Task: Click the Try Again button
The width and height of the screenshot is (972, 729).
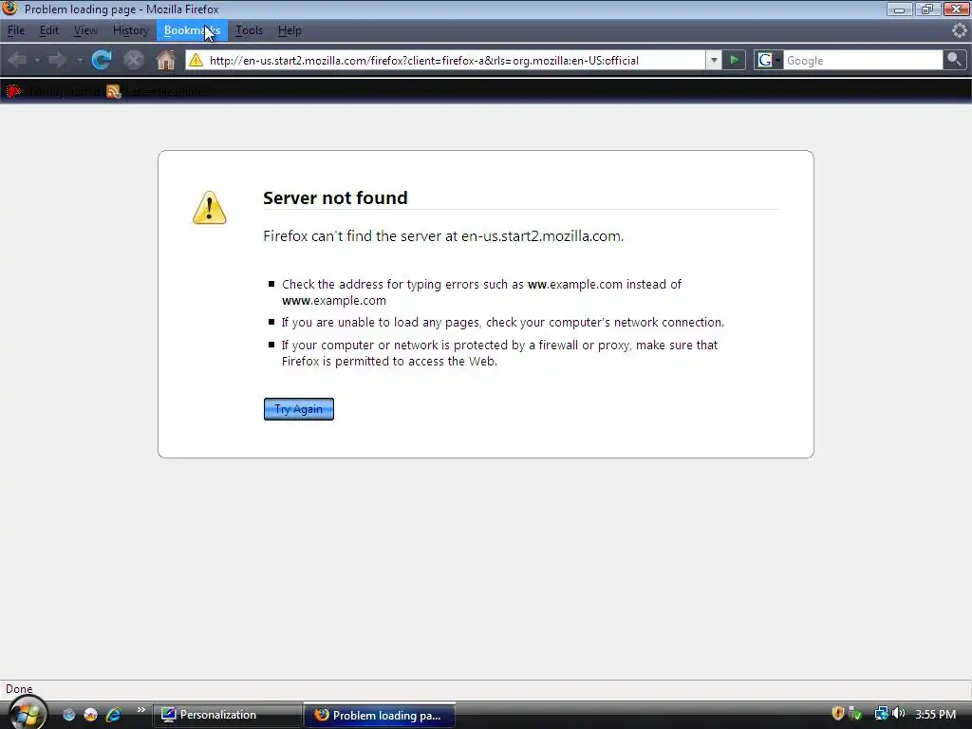Action: point(299,409)
